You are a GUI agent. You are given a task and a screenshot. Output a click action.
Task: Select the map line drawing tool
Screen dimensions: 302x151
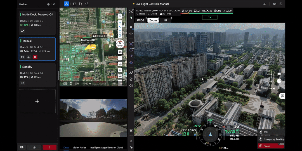(120, 27)
